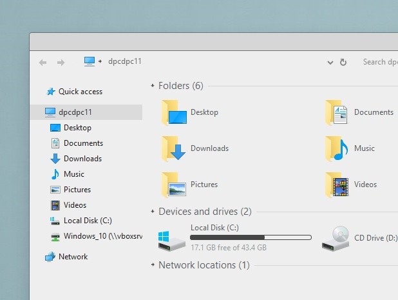This screenshot has height=300, width=398.
Task: Open Network in the navigation pane
Action: 73,257
